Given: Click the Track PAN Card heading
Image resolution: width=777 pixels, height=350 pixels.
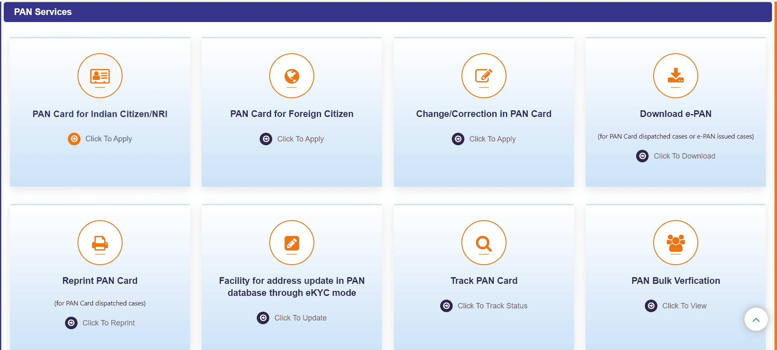Looking at the screenshot, I should click(x=484, y=281).
